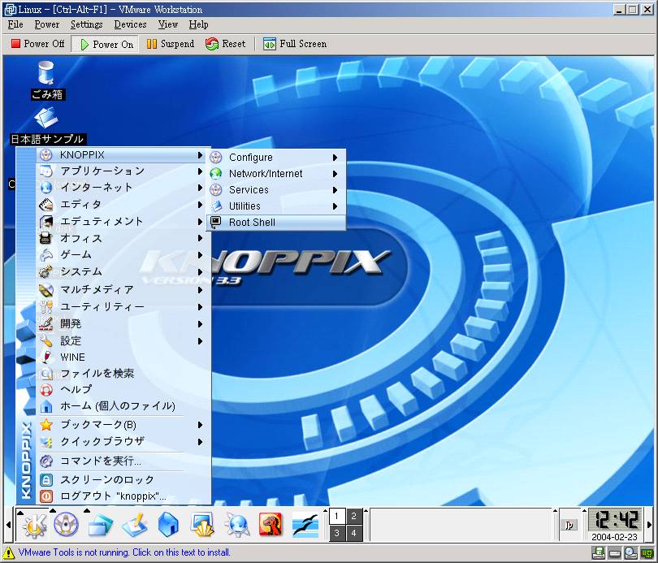Expand the オフィス submenu arrow

200,238
